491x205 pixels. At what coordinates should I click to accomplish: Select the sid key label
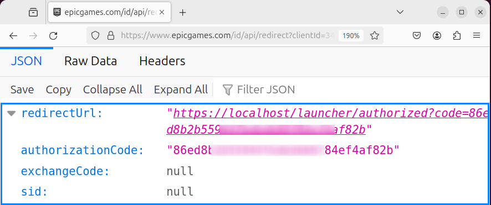pyautogui.click(x=34, y=192)
